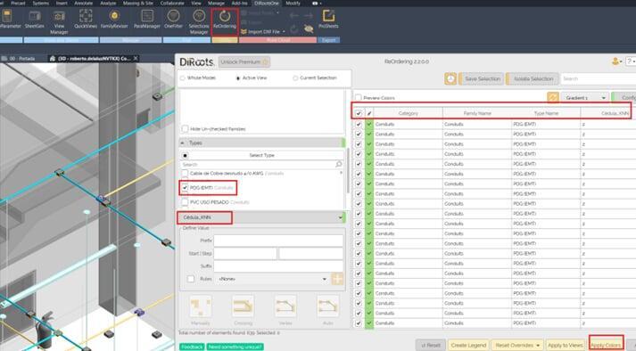Viewport: 636px width, 351px height.
Task: Click Create Legend button
Action: (468, 346)
